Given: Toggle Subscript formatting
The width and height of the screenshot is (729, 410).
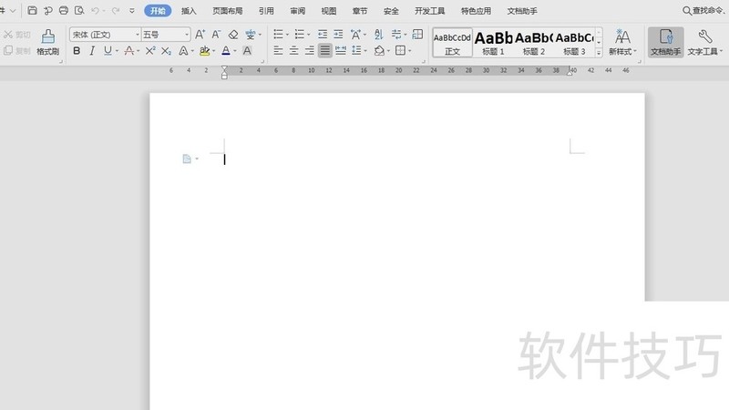Looking at the screenshot, I should pos(166,51).
